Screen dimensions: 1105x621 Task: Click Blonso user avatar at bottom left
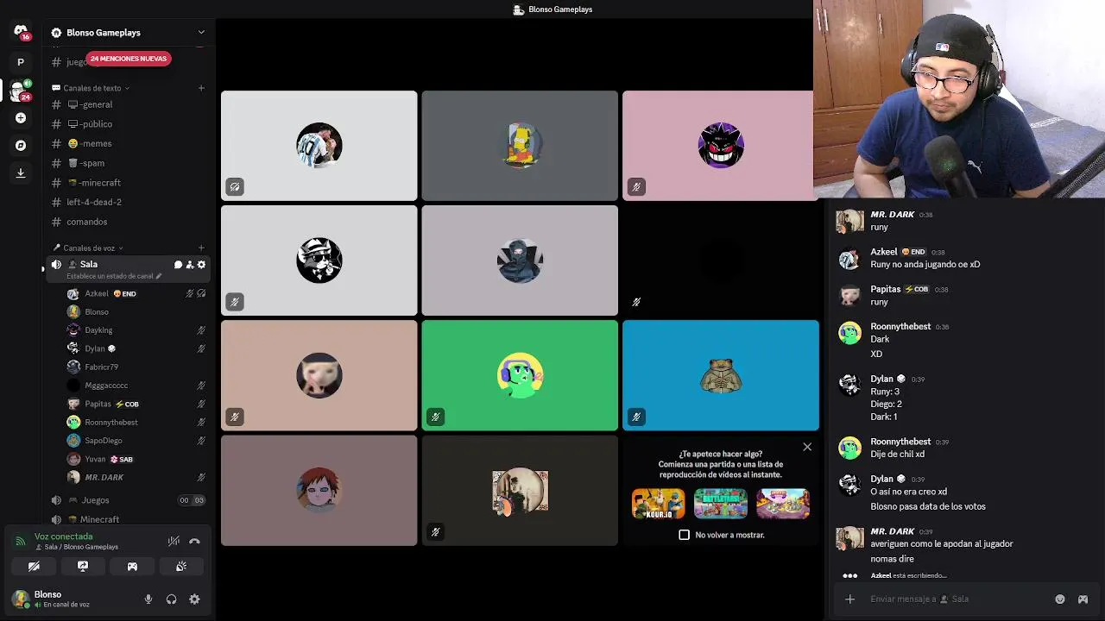21,599
